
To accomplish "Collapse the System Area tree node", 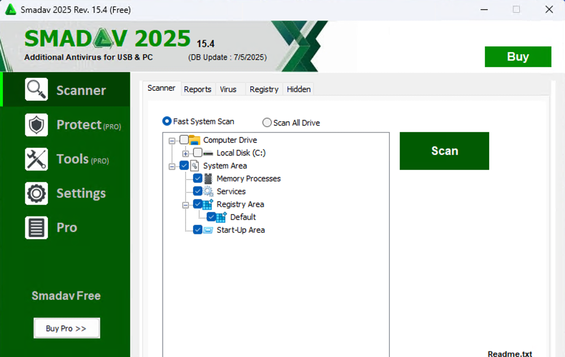I will pos(172,166).
